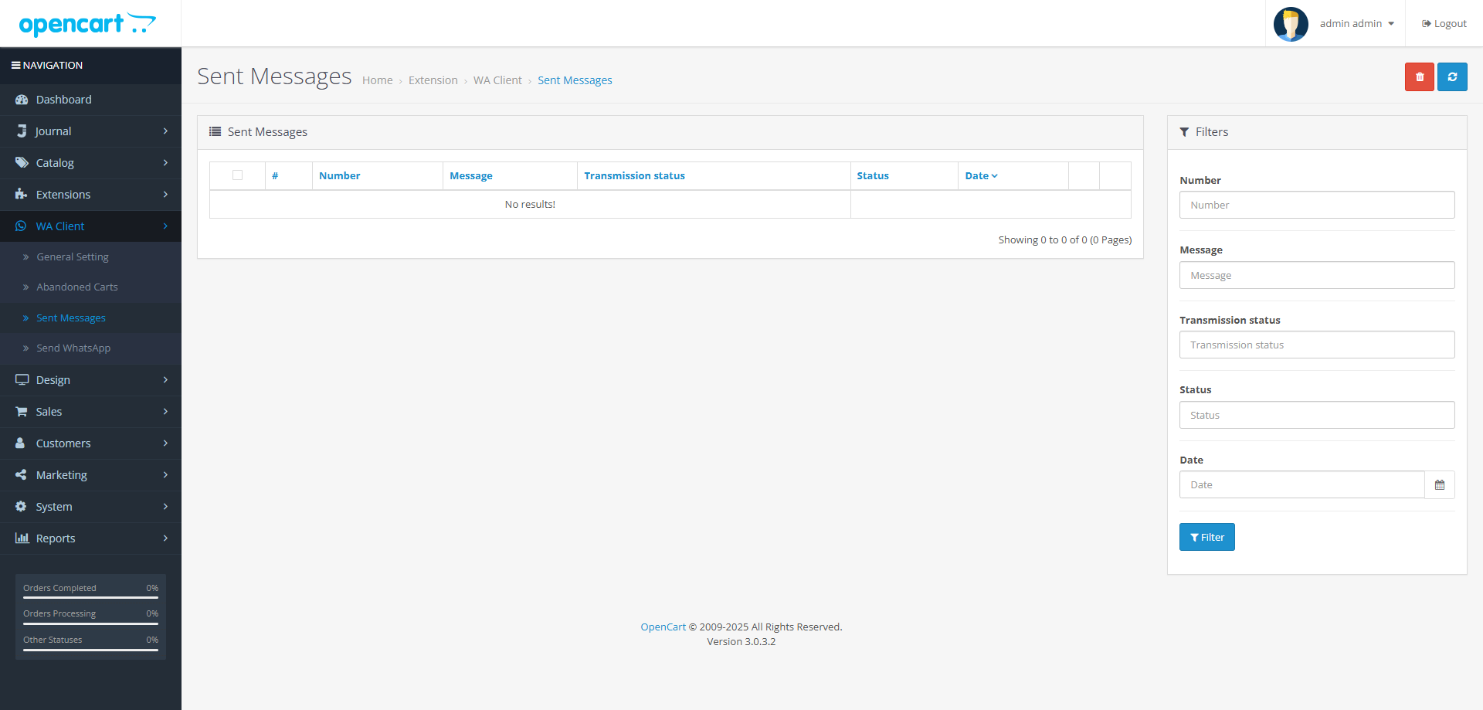The width and height of the screenshot is (1483, 710).
Task: Click the Number filter input field
Action: 1316,206
